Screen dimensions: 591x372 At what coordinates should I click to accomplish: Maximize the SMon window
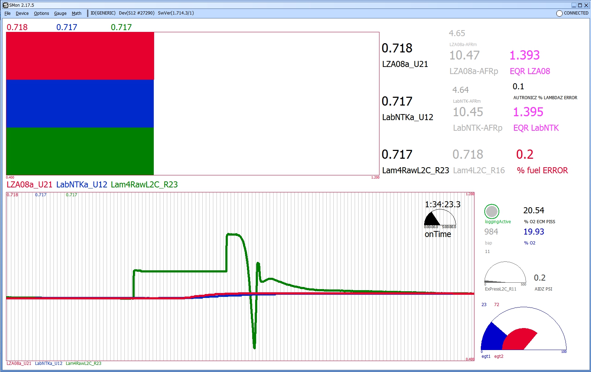click(580, 5)
